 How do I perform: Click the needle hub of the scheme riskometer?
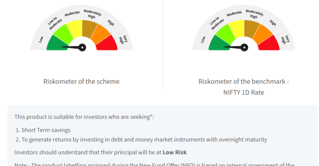82,47
